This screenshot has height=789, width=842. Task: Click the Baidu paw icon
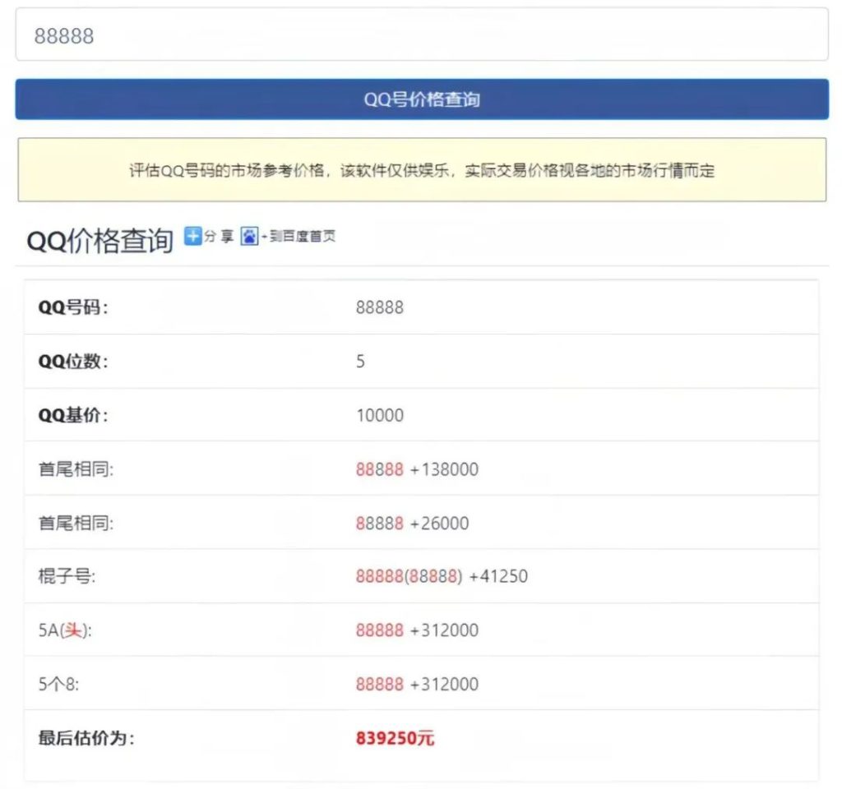coord(249,237)
